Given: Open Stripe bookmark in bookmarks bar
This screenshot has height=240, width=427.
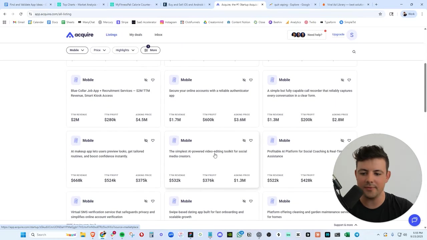Looking at the screenshot, I should coord(122,22).
